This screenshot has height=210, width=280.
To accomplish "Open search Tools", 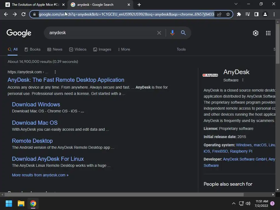I will coord(181,49).
